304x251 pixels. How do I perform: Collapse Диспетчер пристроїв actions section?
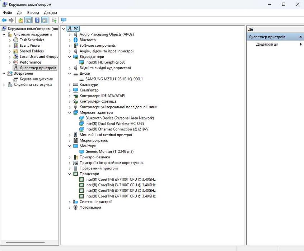point(300,37)
